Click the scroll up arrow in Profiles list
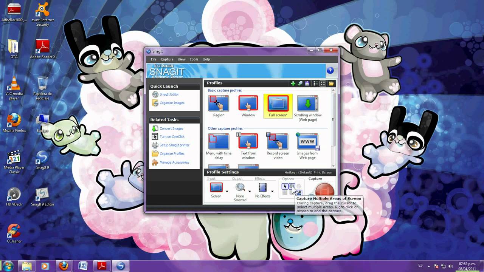This screenshot has width=484, height=272. [x=333, y=90]
